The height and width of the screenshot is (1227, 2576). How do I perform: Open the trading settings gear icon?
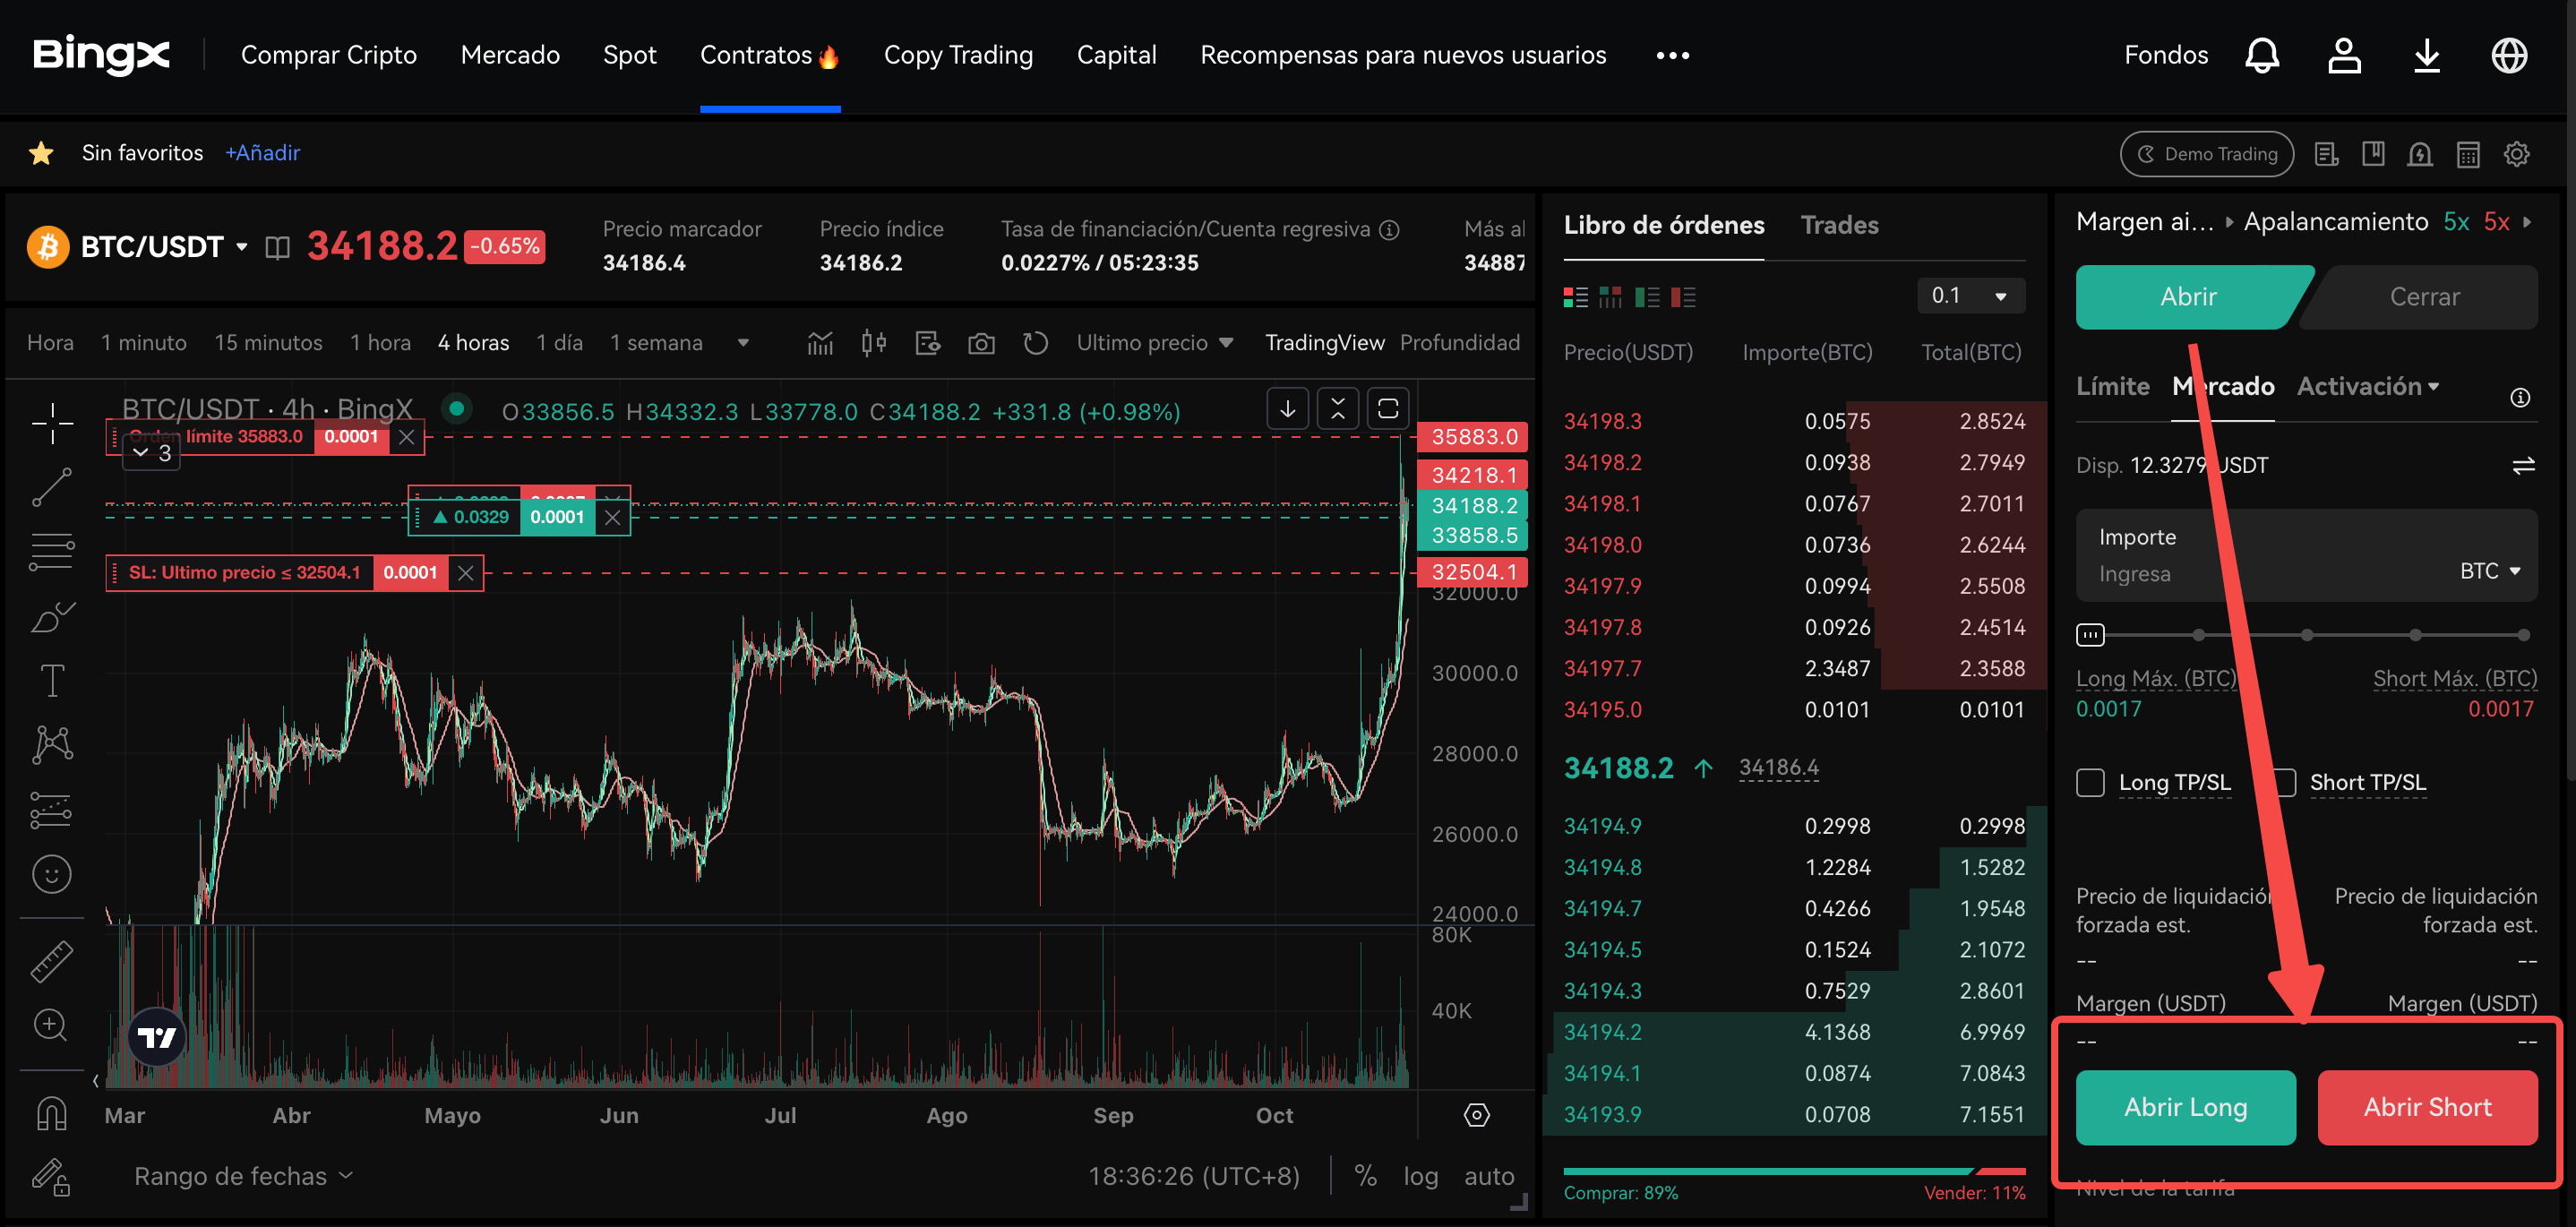tap(2516, 154)
